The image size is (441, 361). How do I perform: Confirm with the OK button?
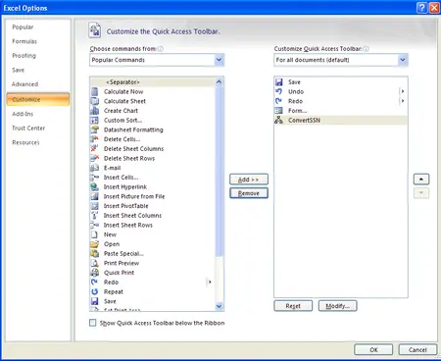point(373,349)
